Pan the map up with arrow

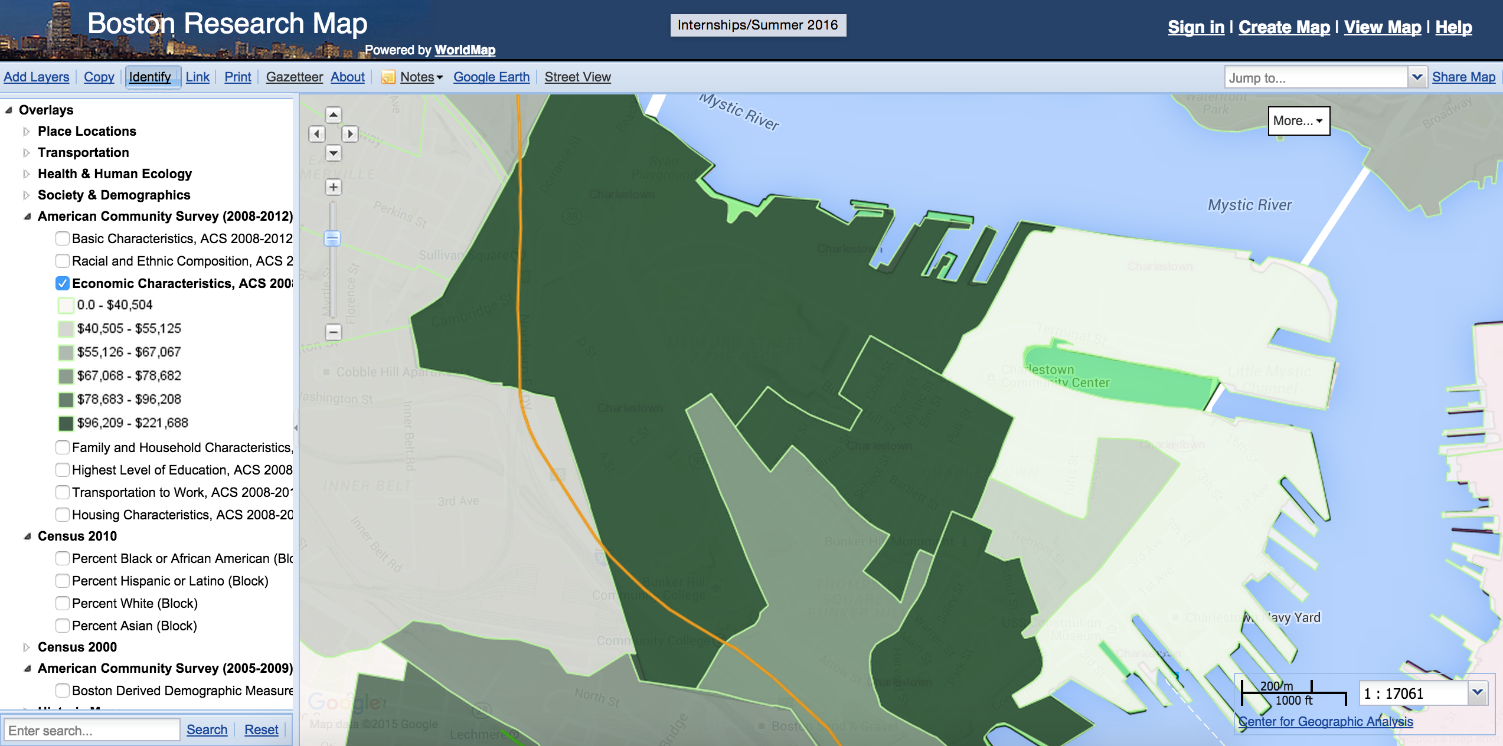[x=334, y=114]
